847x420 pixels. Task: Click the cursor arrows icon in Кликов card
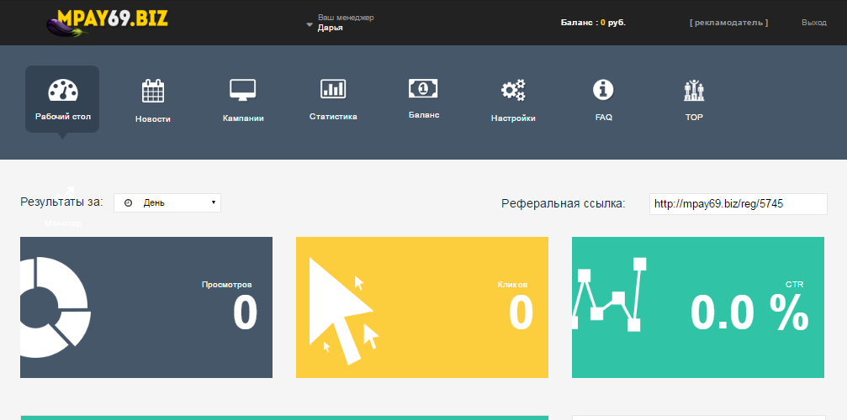[x=343, y=311]
